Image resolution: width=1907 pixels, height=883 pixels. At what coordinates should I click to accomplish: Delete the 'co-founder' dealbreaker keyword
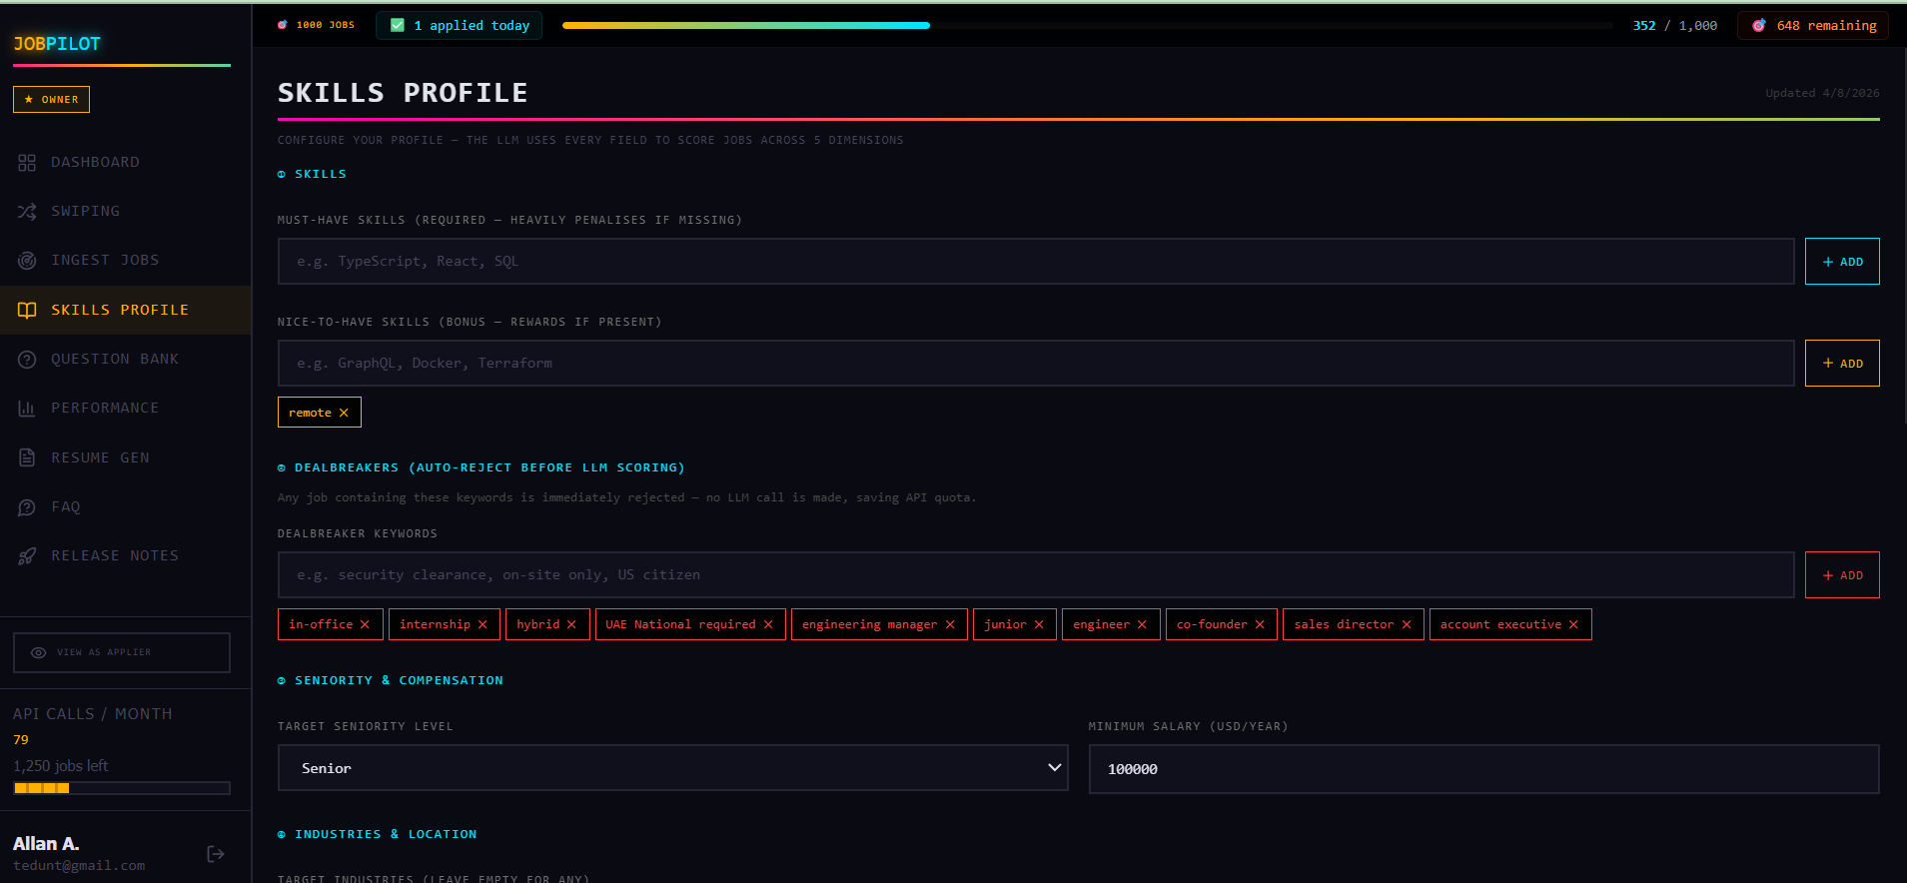tap(1260, 624)
